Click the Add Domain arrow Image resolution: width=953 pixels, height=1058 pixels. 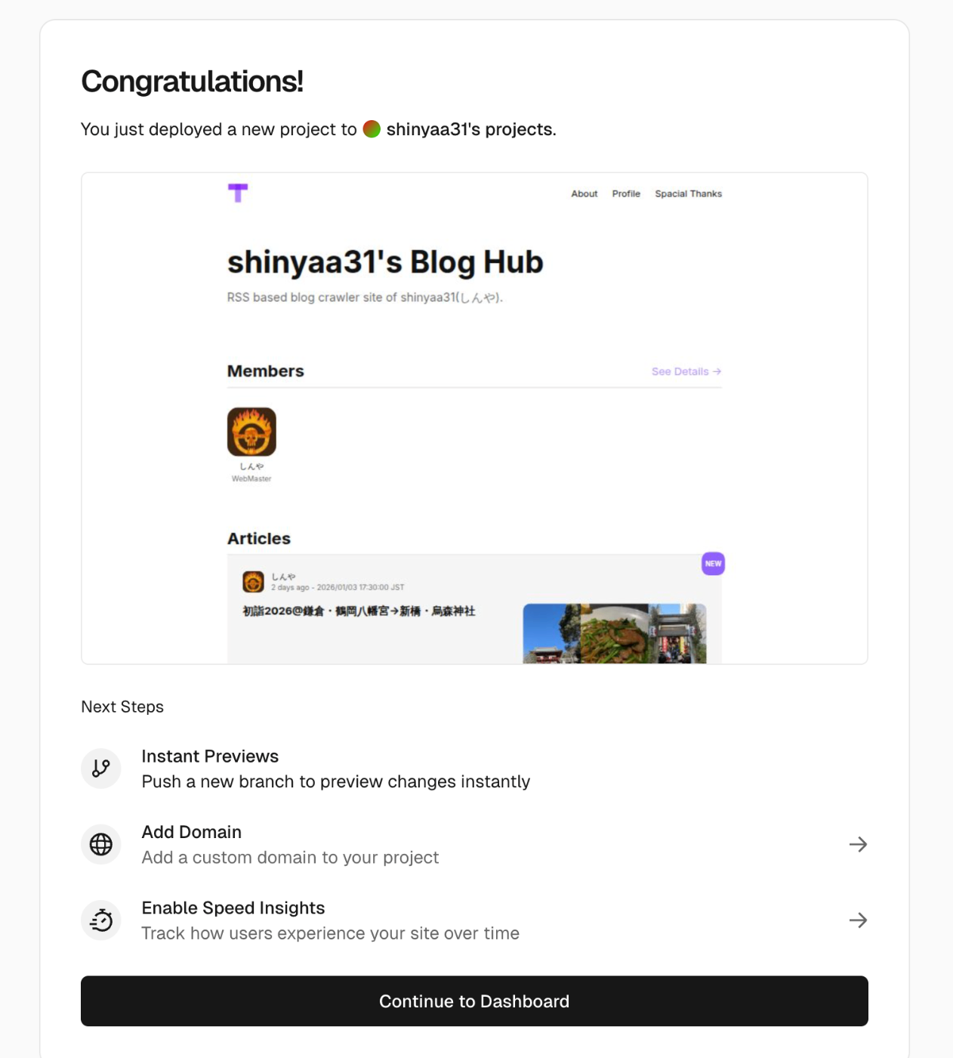click(x=858, y=844)
